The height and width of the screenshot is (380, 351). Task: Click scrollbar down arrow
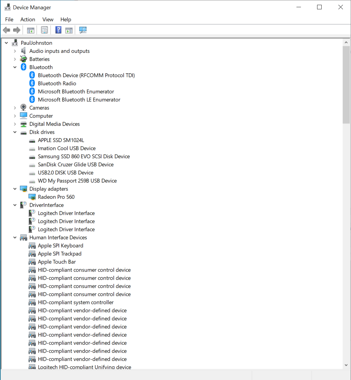tap(346, 365)
